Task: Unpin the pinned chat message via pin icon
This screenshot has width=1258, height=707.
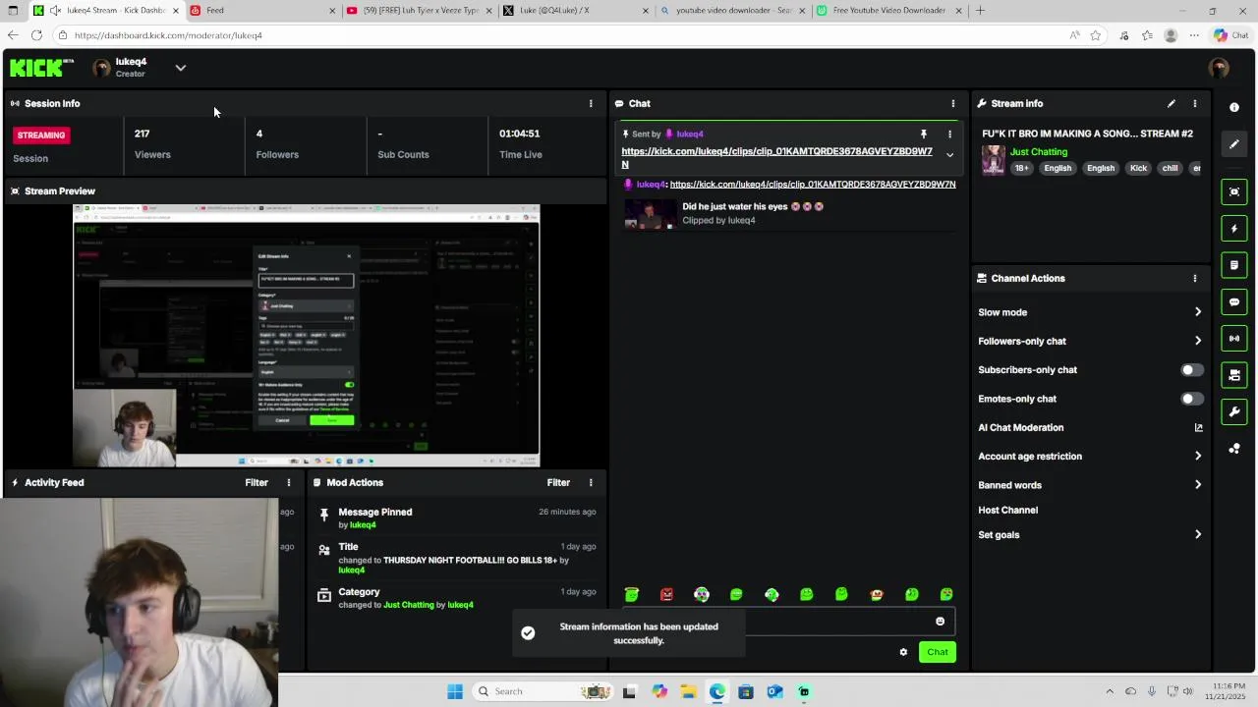Action: point(923,134)
